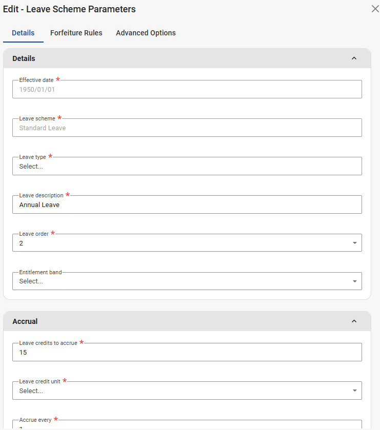Click the Leave credit unit dropdown arrow

click(354, 391)
